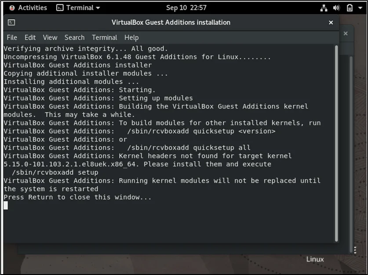Click the terminal icon in the window titlebar
The image size is (368, 275).
11,22
